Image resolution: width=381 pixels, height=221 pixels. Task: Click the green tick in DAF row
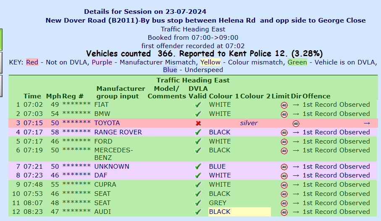tap(198, 175)
